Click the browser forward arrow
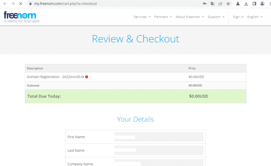This screenshot has width=271, height=166. click(13, 4)
